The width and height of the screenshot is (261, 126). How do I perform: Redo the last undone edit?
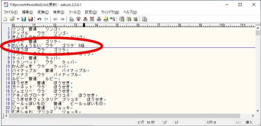pos(46,19)
